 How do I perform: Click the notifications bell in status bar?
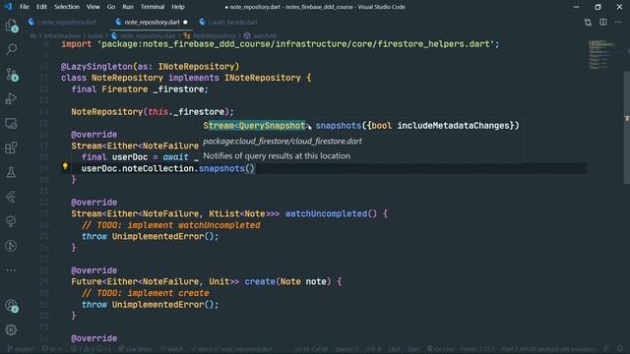pyautogui.click(x=621, y=349)
